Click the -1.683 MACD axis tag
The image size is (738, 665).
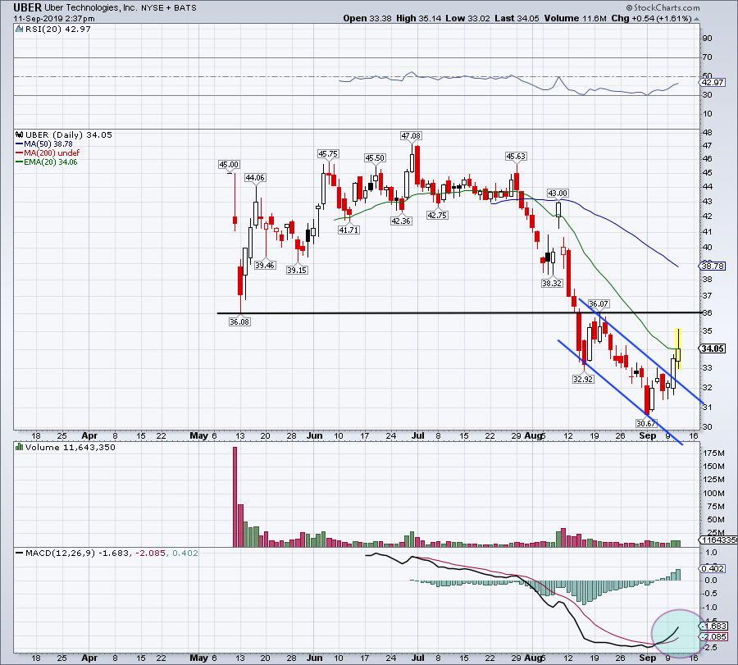pyautogui.click(x=714, y=626)
